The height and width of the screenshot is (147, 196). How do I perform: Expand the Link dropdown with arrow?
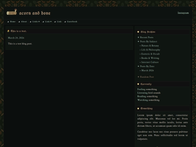tap(48, 21)
